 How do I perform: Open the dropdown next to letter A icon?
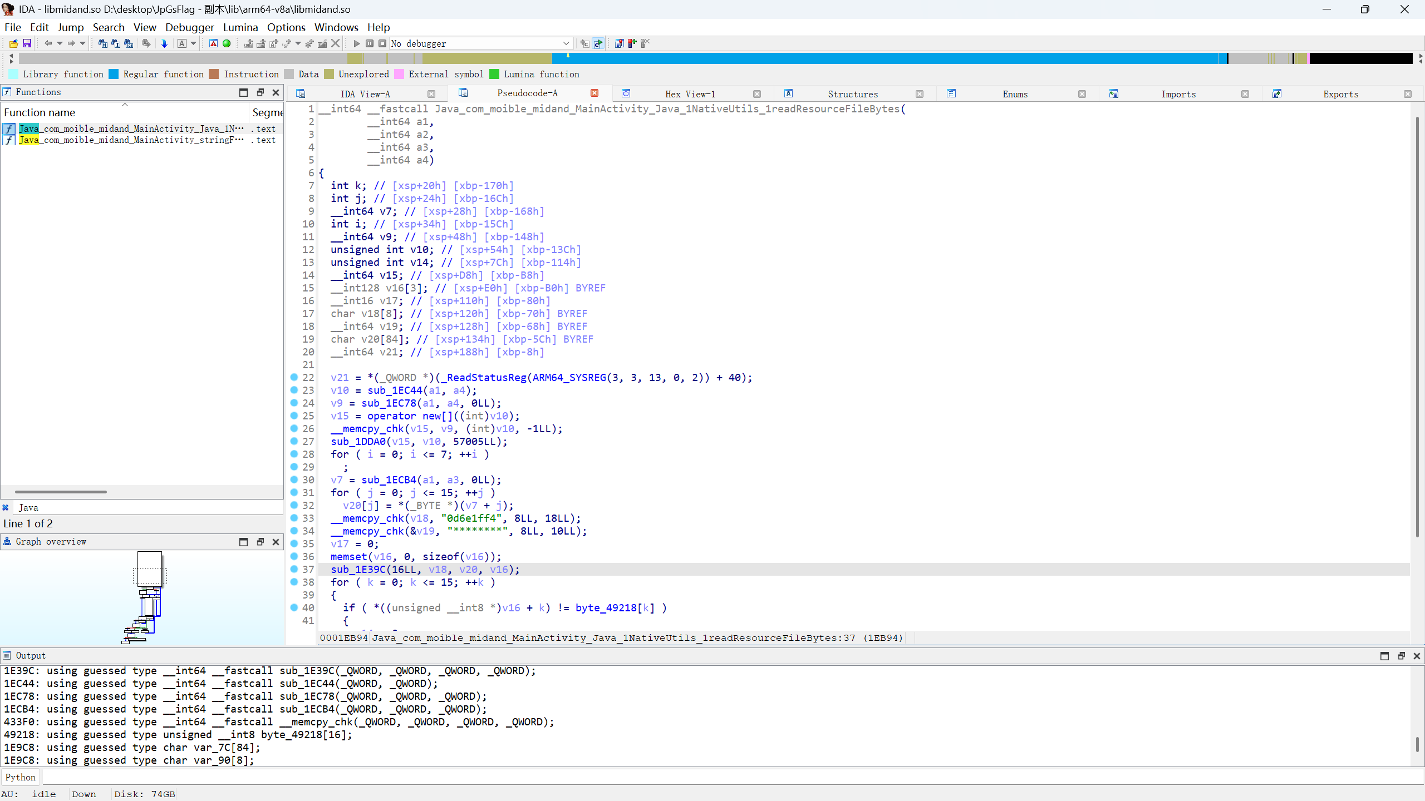click(x=193, y=43)
